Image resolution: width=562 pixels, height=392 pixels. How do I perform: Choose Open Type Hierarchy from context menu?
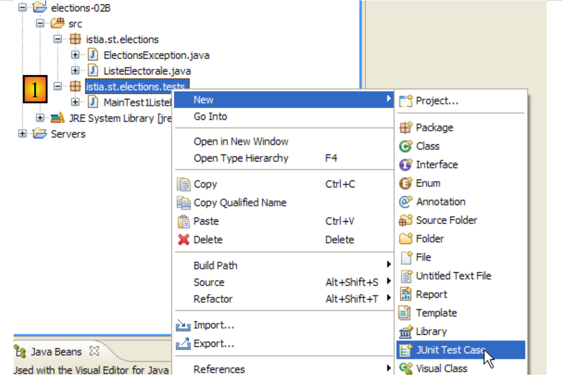click(241, 158)
